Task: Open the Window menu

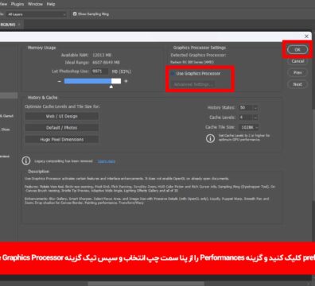Action: (35, 4)
